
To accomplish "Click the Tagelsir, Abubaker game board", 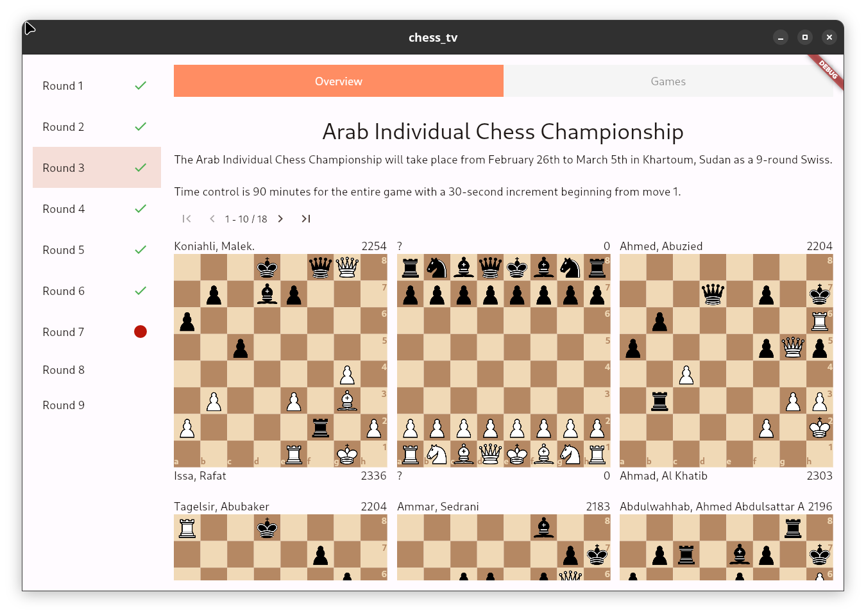I will [x=280, y=547].
